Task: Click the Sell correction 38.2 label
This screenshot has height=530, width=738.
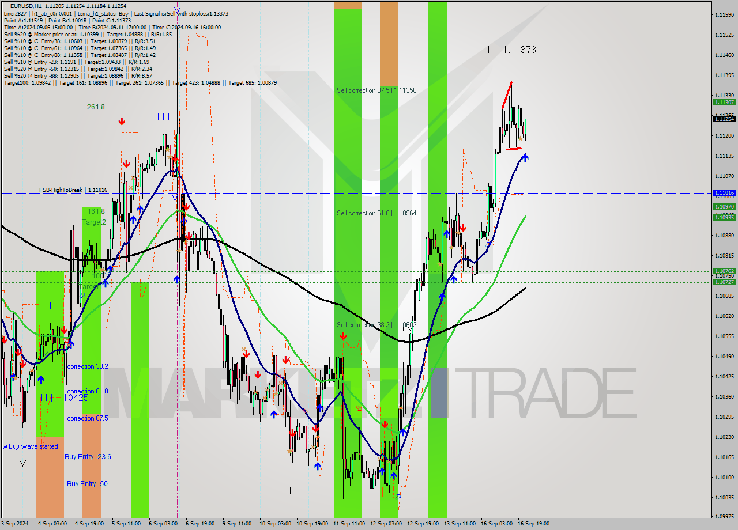Action: 376,325
